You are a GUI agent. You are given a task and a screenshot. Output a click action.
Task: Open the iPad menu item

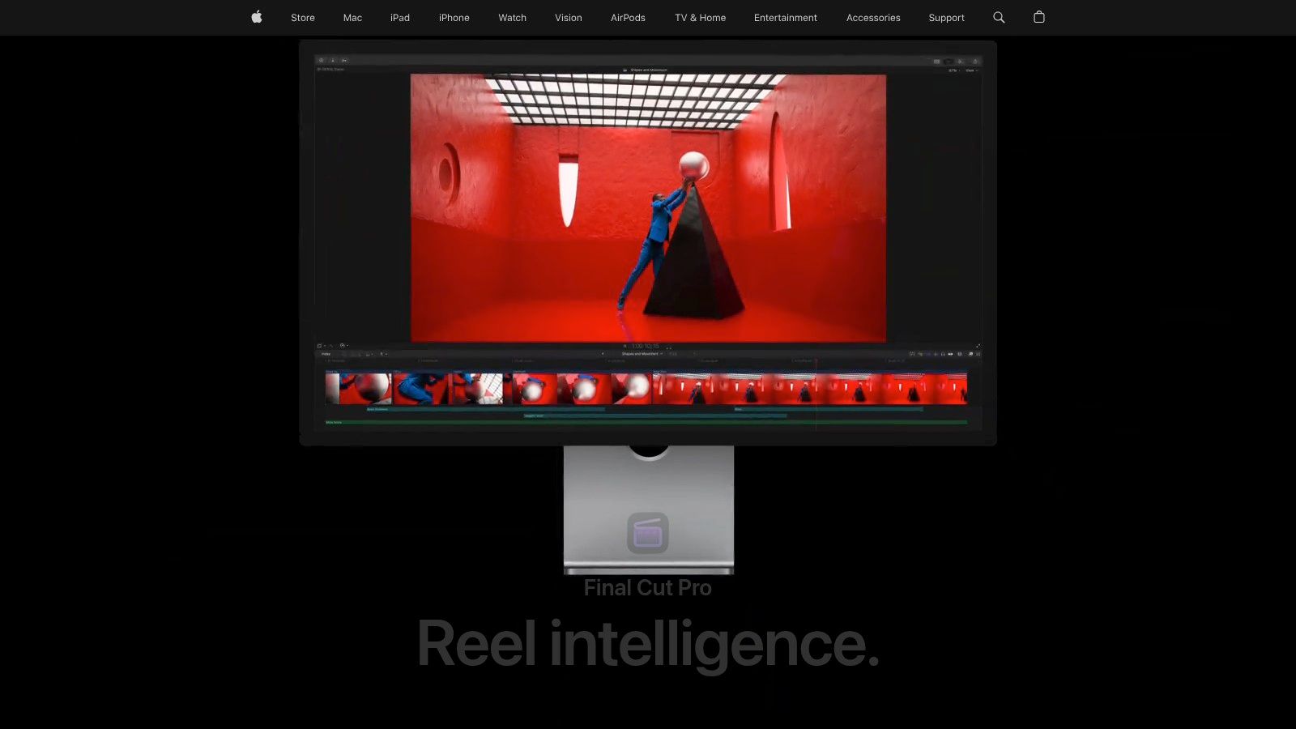pos(400,18)
